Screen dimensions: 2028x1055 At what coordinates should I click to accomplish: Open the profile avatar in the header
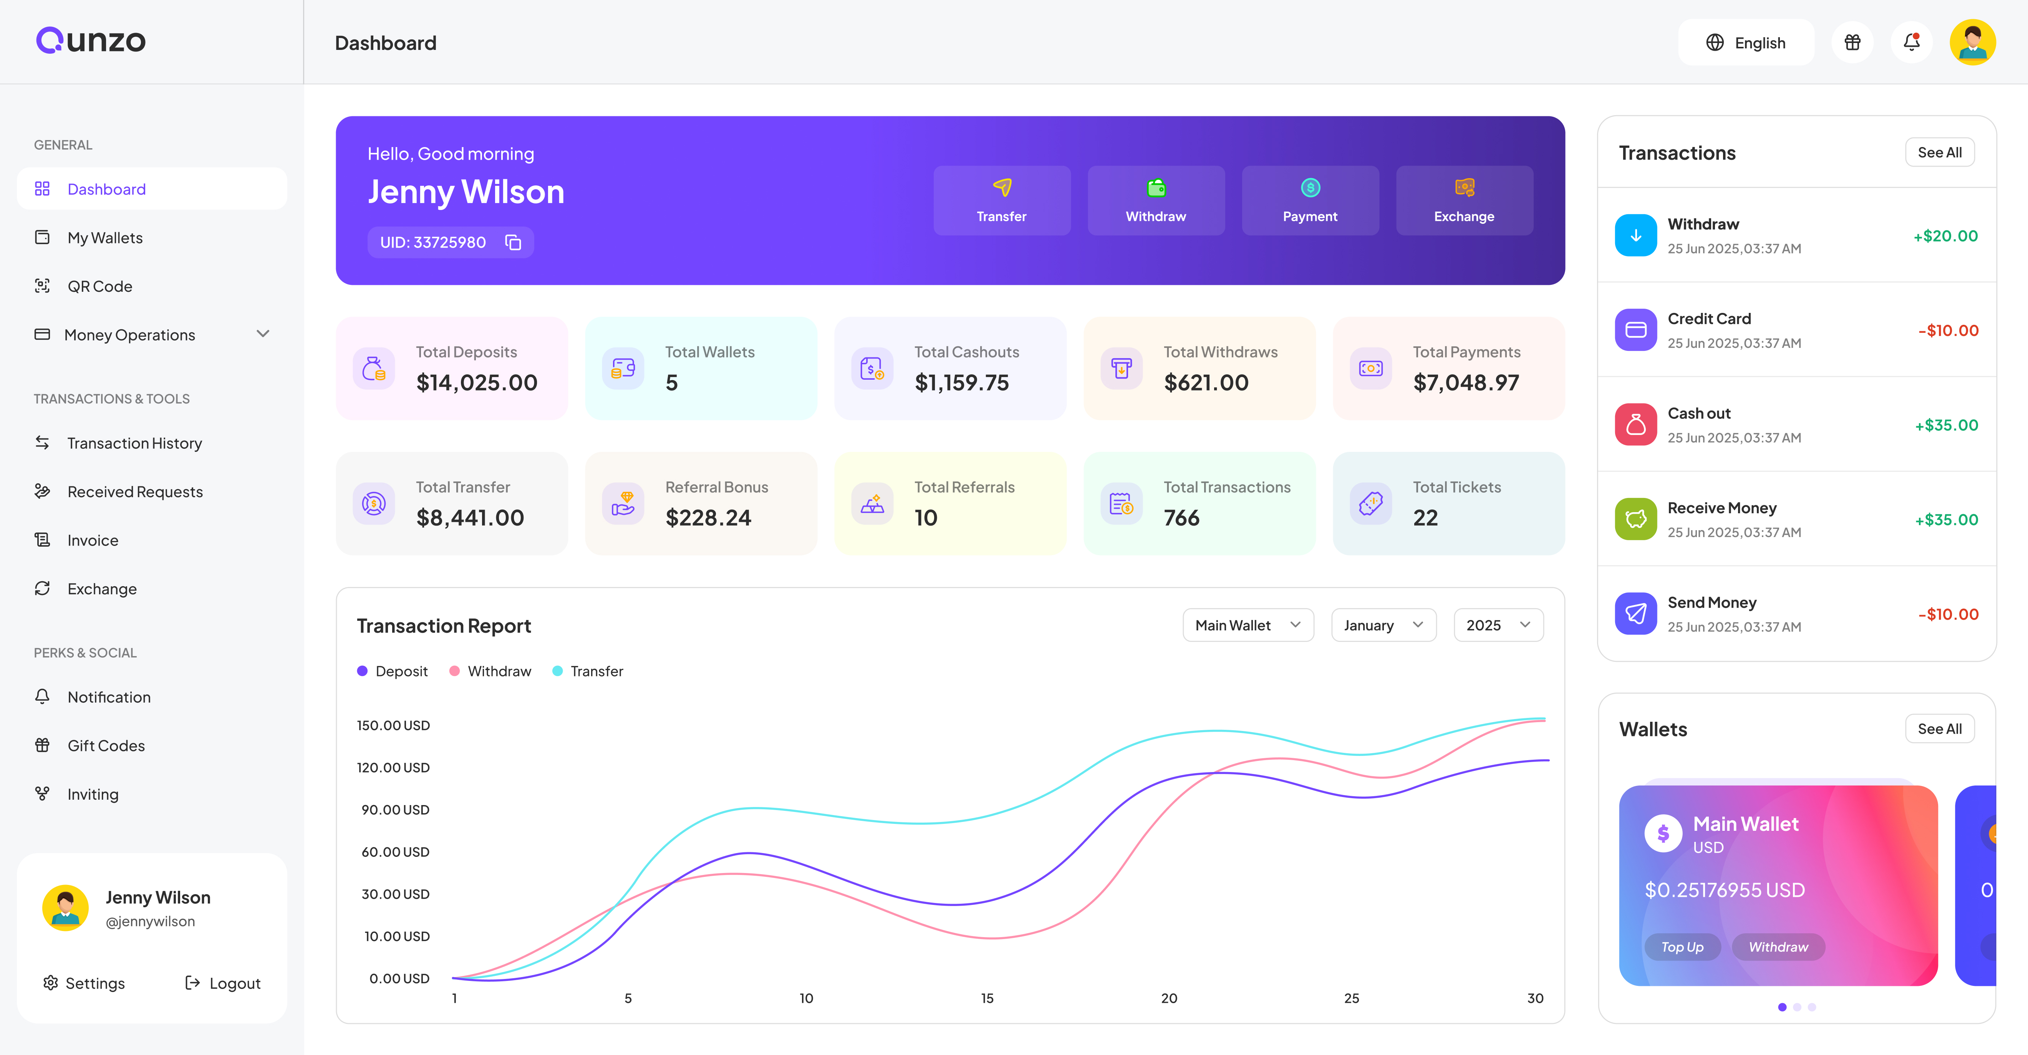click(x=1973, y=43)
